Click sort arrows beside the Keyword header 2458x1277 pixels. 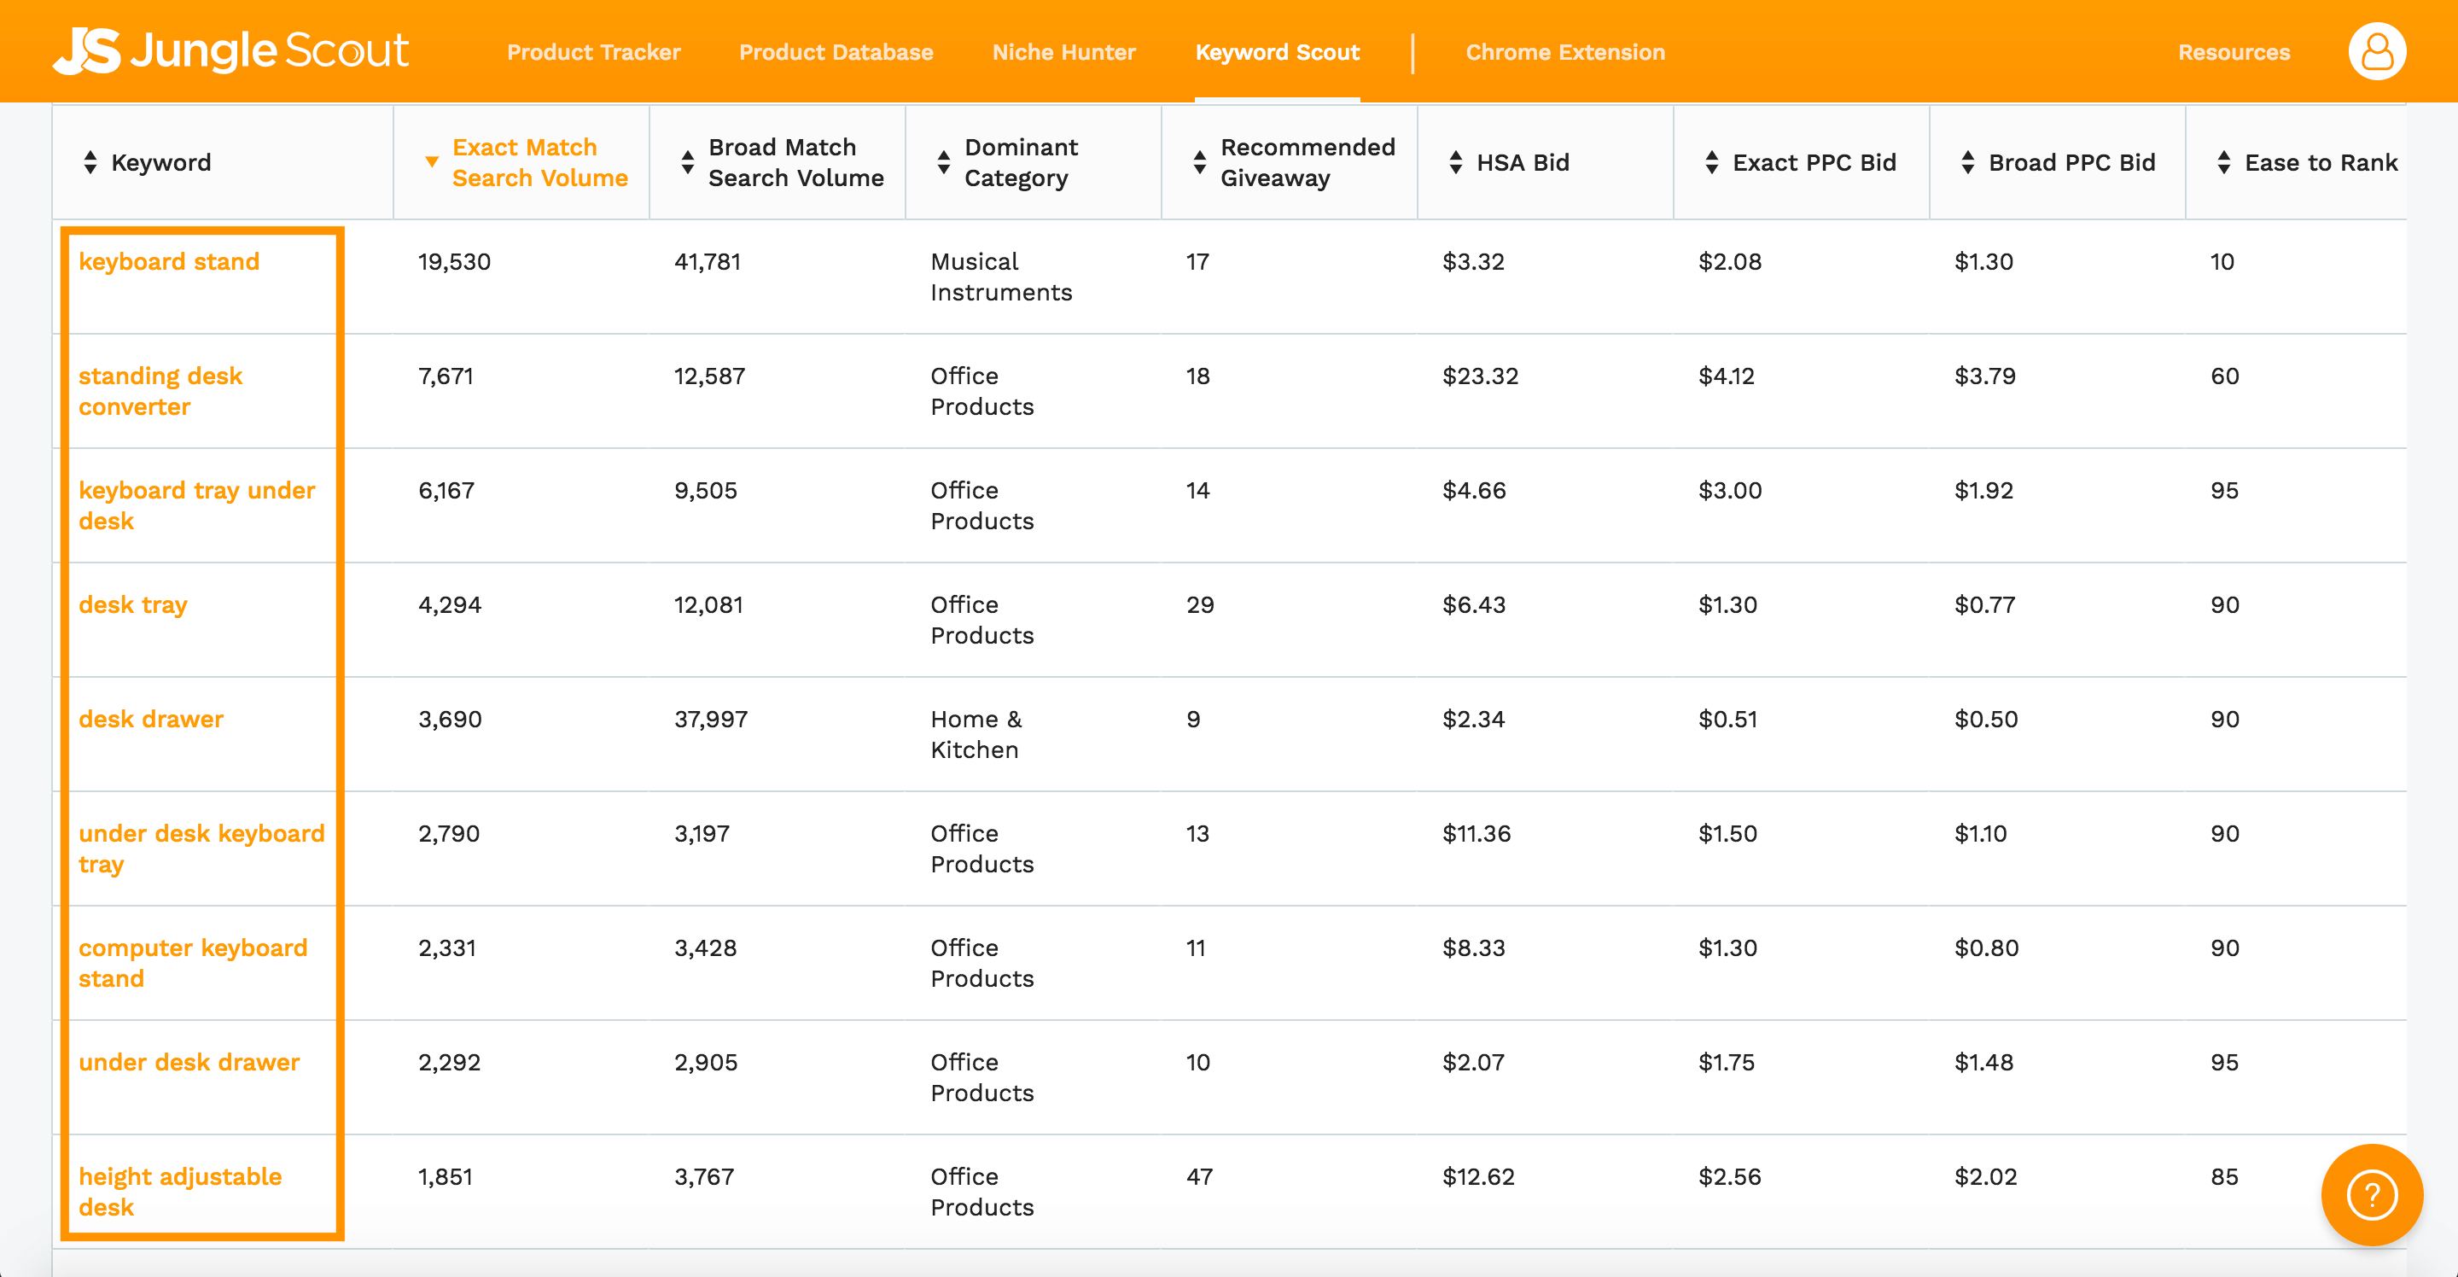[x=90, y=162]
